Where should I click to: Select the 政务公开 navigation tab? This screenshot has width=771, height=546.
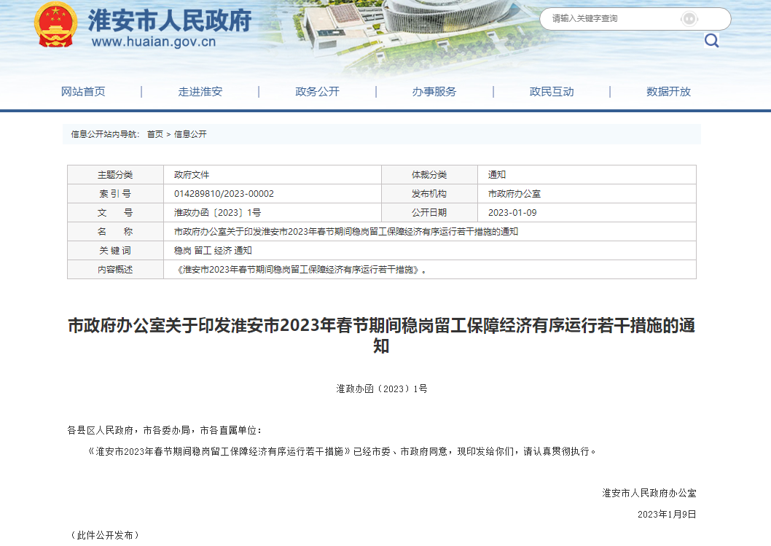[317, 92]
